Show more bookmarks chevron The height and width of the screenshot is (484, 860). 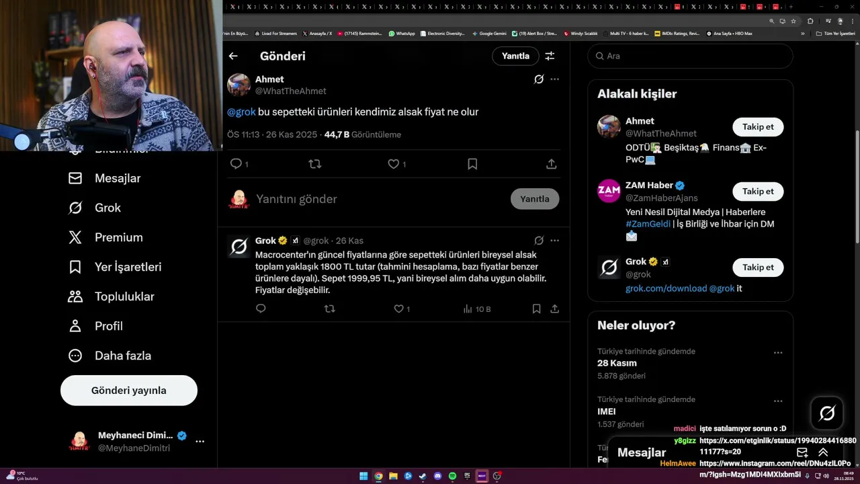point(802,33)
